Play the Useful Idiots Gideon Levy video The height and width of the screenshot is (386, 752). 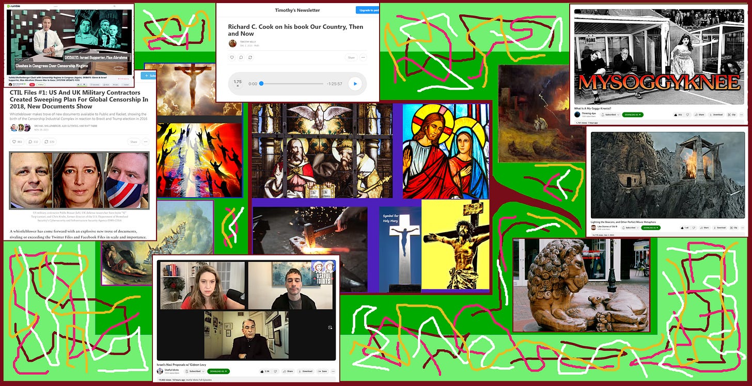pos(246,311)
